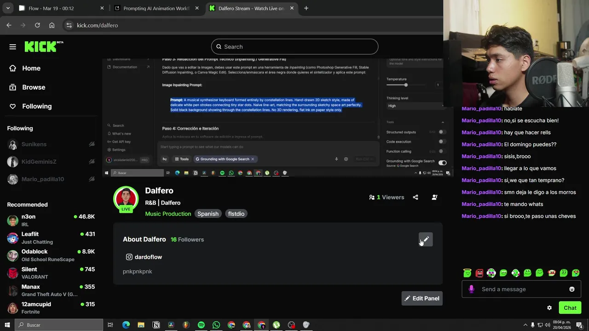Viewport: 589px width, 331px height.
Task: Open recommended channel 12amcupid
Action: [51, 308]
